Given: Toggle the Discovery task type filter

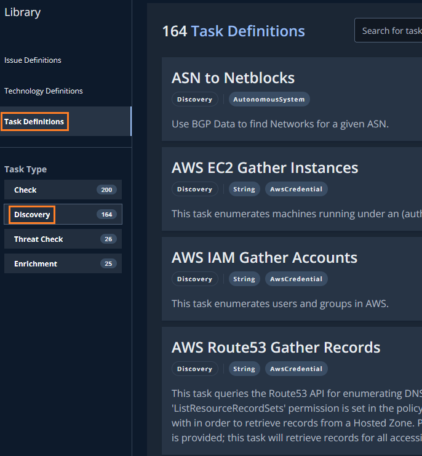Looking at the screenshot, I should click(x=63, y=214).
